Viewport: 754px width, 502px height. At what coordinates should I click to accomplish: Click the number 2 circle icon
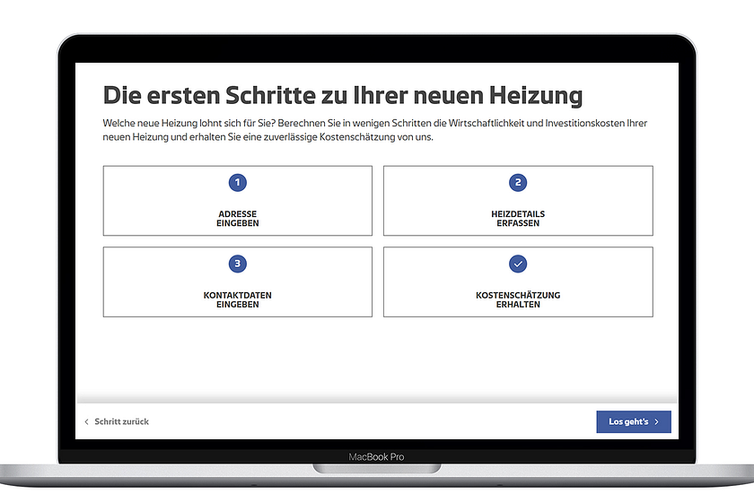(518, 183)
